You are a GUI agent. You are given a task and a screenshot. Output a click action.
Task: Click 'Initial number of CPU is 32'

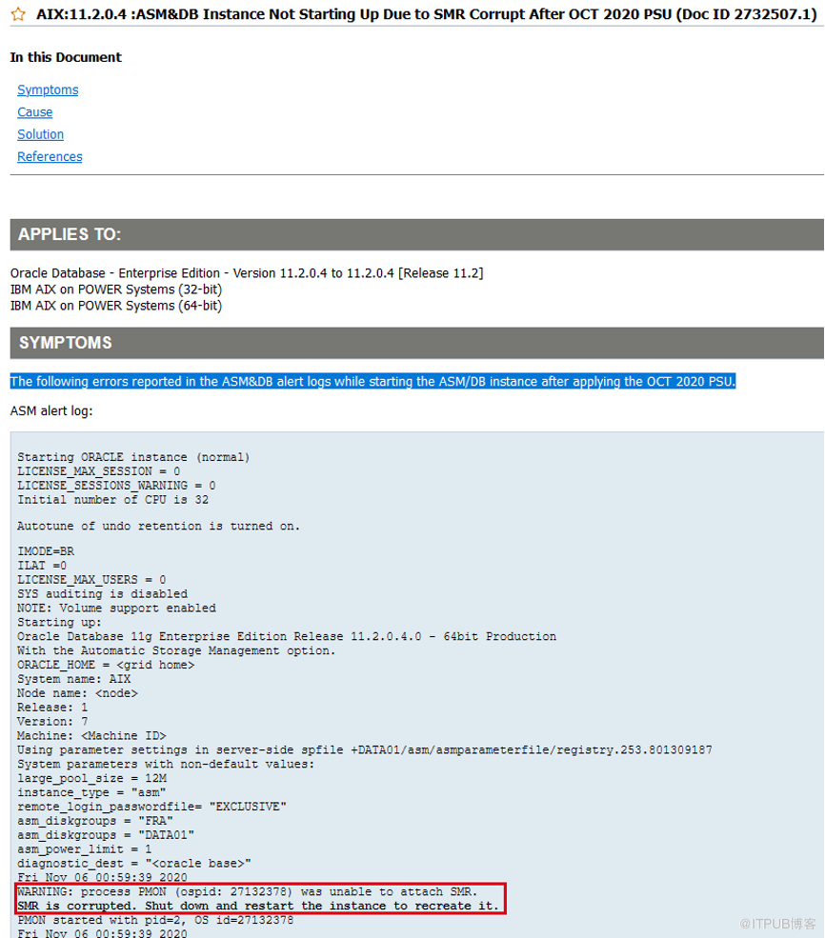(113, 500)
